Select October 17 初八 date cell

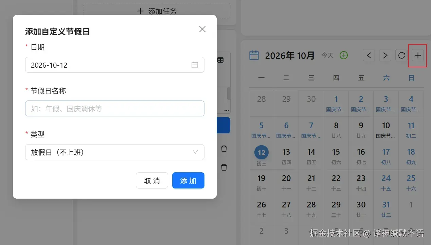pyautogui.click(x=386, y=156)
